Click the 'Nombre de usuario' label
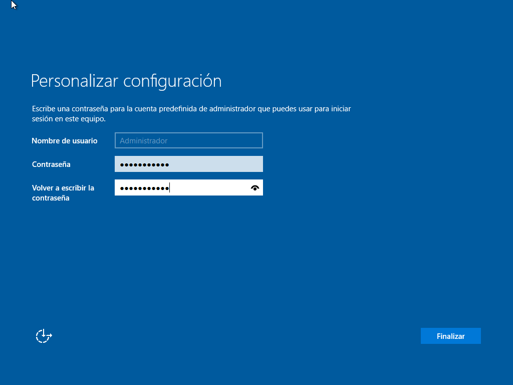The image size is (513, 385). click(65, 141)
